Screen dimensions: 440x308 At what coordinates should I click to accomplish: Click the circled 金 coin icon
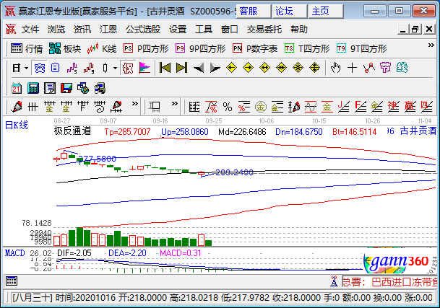click(261, 107)
